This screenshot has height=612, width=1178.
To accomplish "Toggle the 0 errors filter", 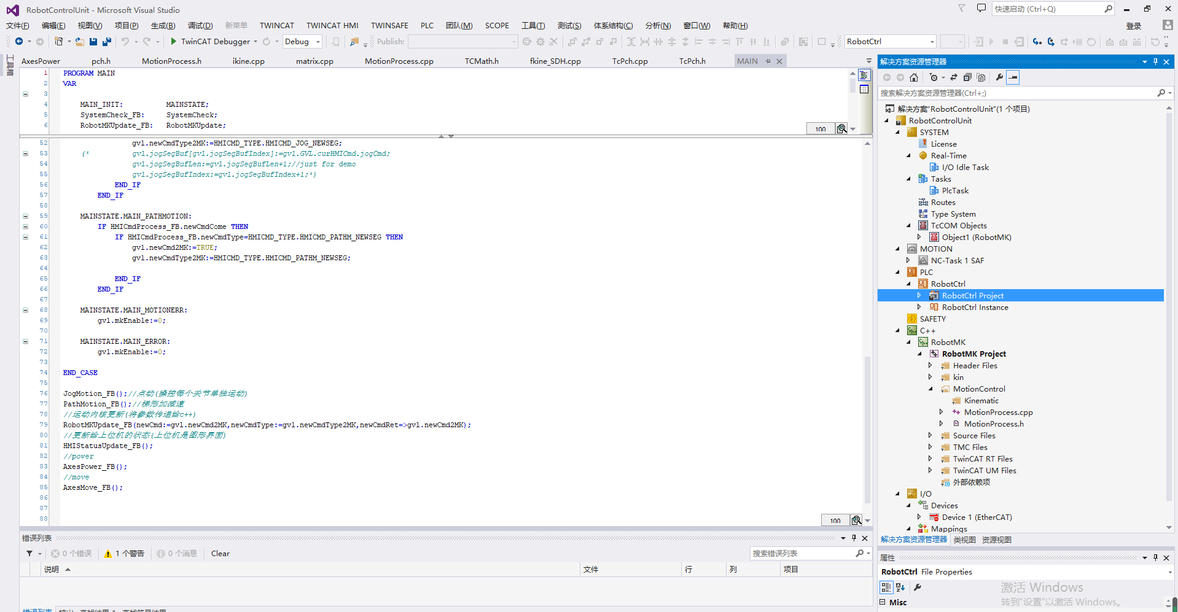I will (71, 553).
